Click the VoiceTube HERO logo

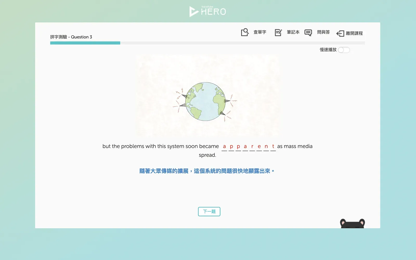pyautogui.click(x=208, y=11)
